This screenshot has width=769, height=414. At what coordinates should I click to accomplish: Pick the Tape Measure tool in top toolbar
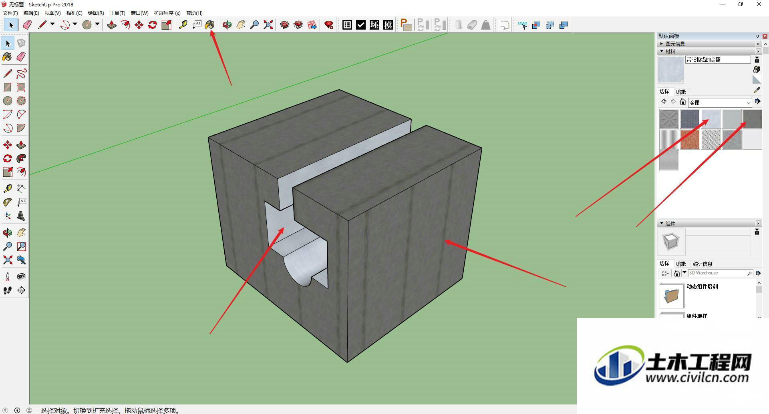tap(183, 25)
